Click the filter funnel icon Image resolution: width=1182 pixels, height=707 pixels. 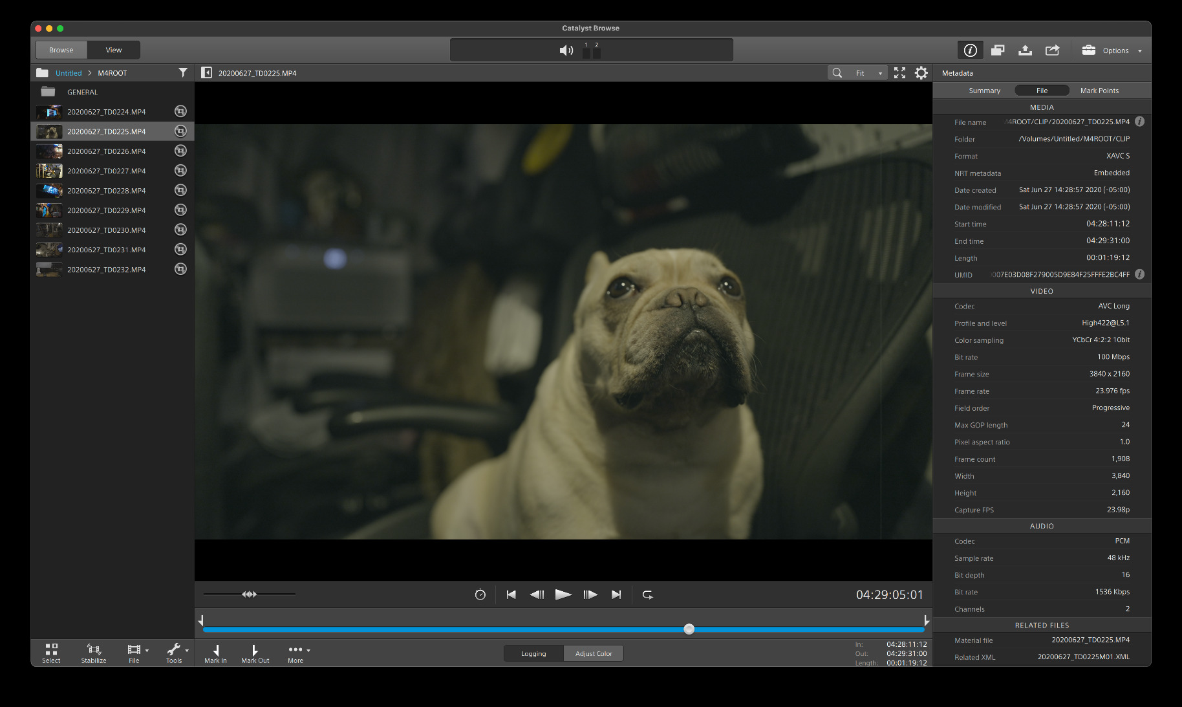pyautogui.click(x=183, y=73)
